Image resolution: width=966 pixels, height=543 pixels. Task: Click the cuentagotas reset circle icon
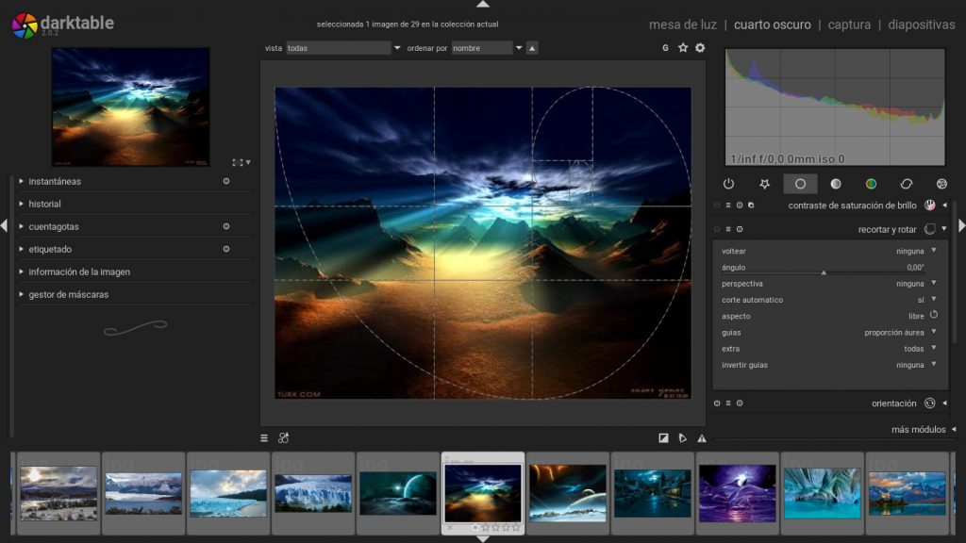pos(226,226)
